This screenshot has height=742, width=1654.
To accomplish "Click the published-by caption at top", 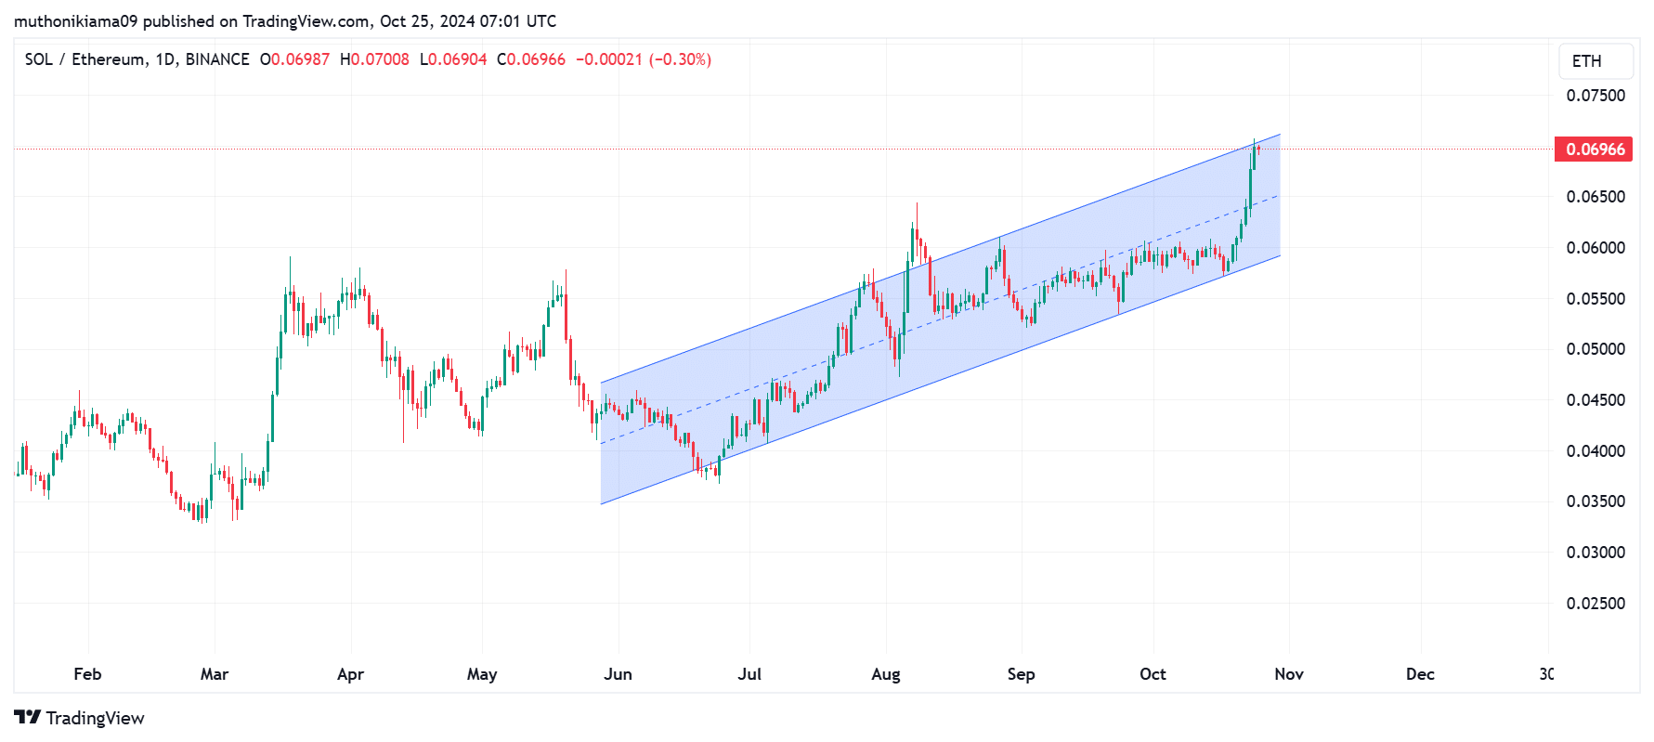I will pos(285,20).
